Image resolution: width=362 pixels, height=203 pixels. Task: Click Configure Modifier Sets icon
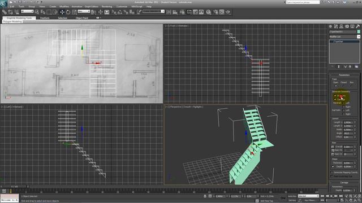pyautogui.click(x=356, y=67)
